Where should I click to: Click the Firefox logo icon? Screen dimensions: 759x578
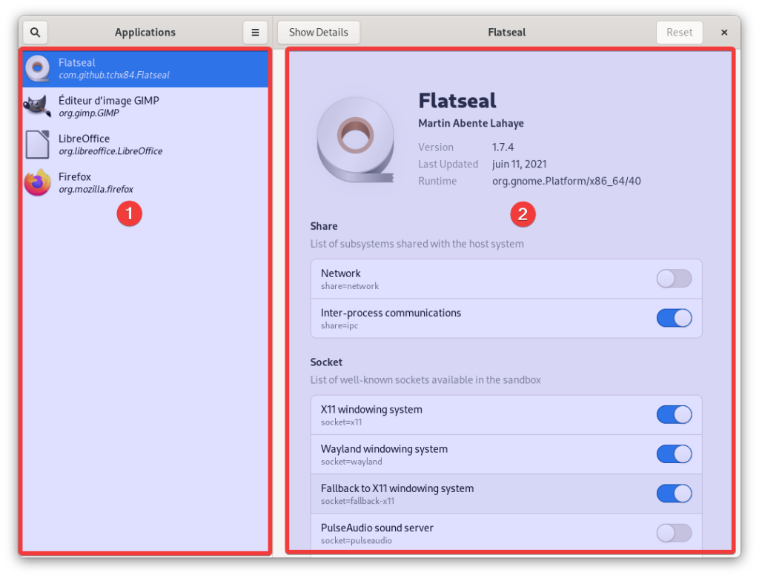38,182
